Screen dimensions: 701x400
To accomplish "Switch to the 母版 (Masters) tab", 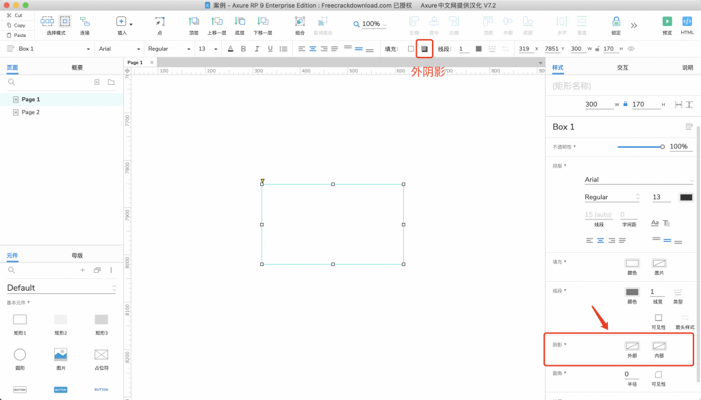I will (x=77, y=255).
